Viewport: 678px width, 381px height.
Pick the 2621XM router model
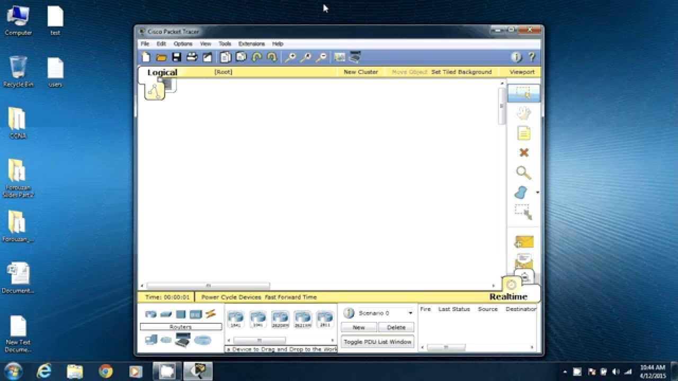coord(302,319)
